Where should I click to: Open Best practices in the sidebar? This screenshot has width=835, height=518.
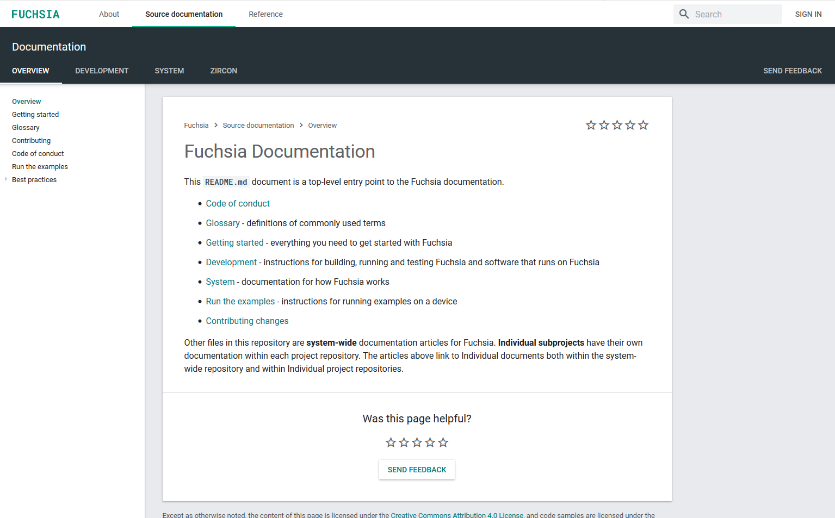(34, 180)
